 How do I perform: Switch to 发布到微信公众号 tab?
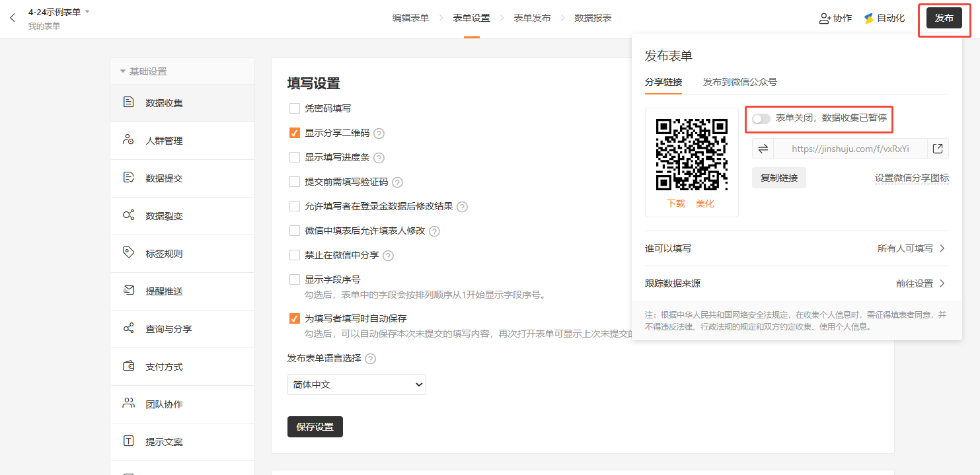pos(739,83)
